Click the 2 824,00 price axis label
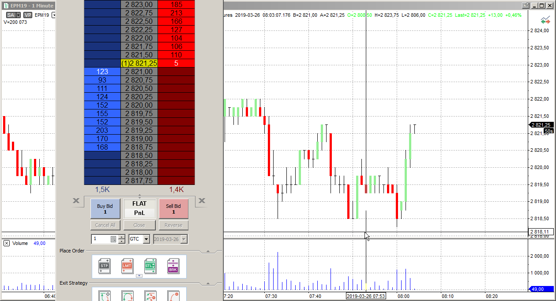 coord(540,30)
